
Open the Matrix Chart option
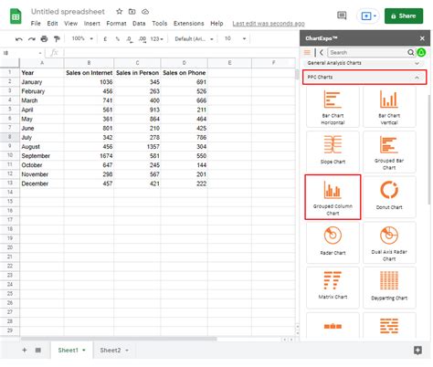pos(333,288)
